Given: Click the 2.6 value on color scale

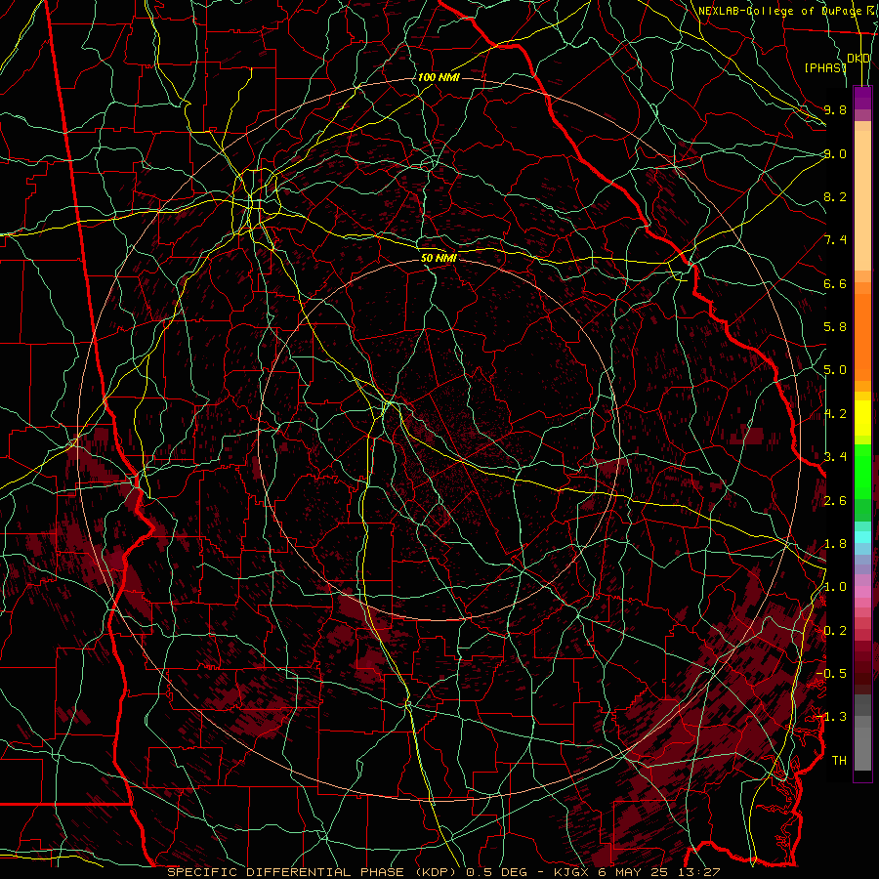Looking at the screenshot, I should (x=835, y=500).
